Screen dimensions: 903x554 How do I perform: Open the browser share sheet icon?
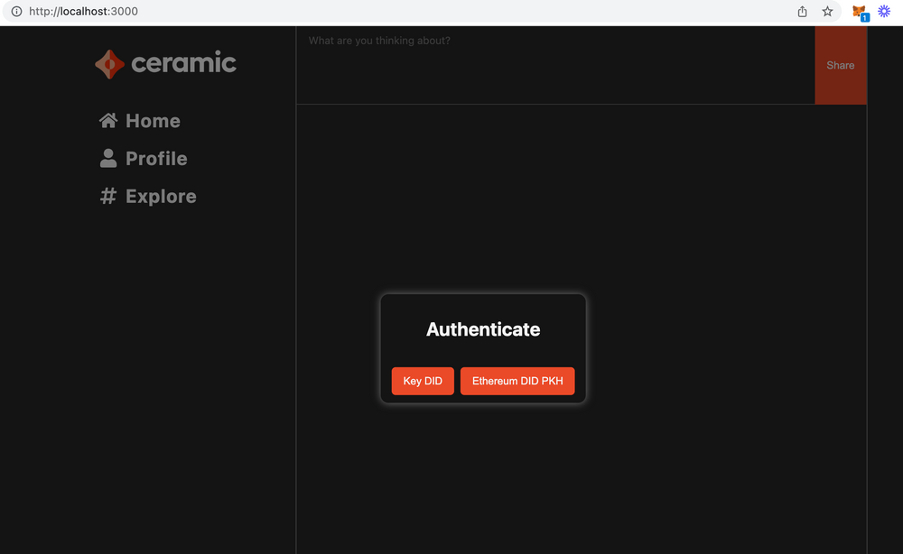click(802, 12)
